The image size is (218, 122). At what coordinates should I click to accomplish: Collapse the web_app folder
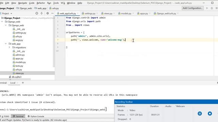click(6, 44)
